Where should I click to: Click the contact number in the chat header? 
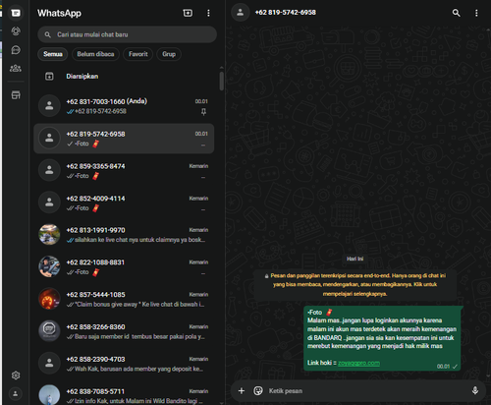286,13
